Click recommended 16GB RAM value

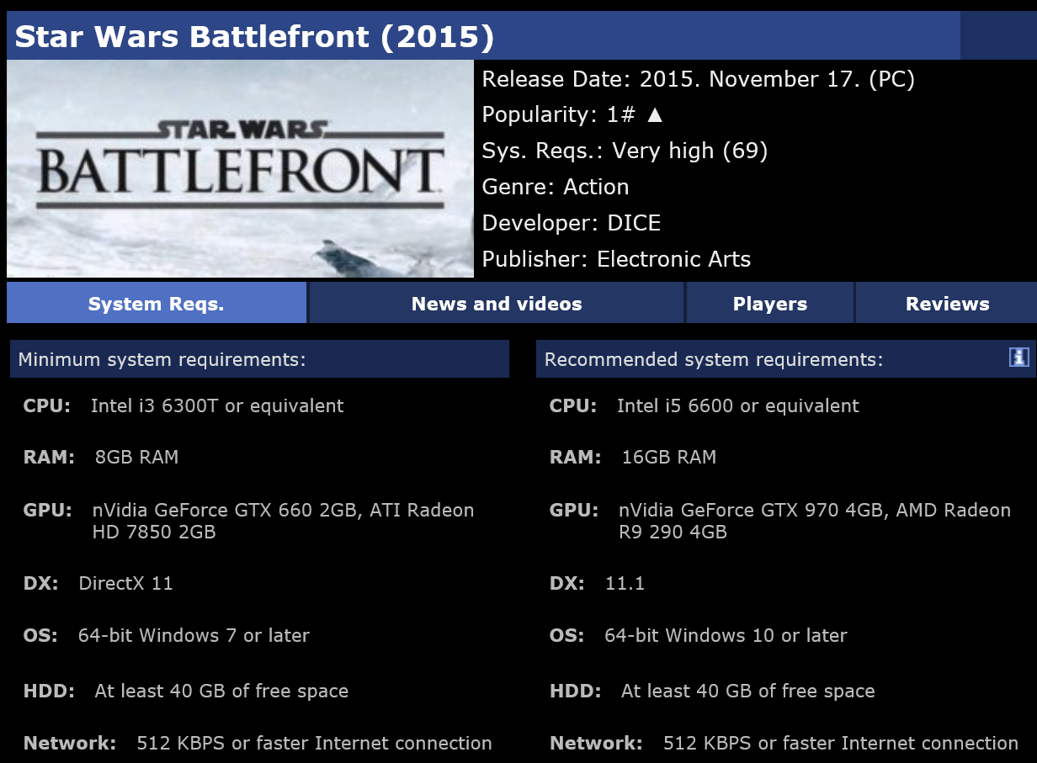[669, 458]
